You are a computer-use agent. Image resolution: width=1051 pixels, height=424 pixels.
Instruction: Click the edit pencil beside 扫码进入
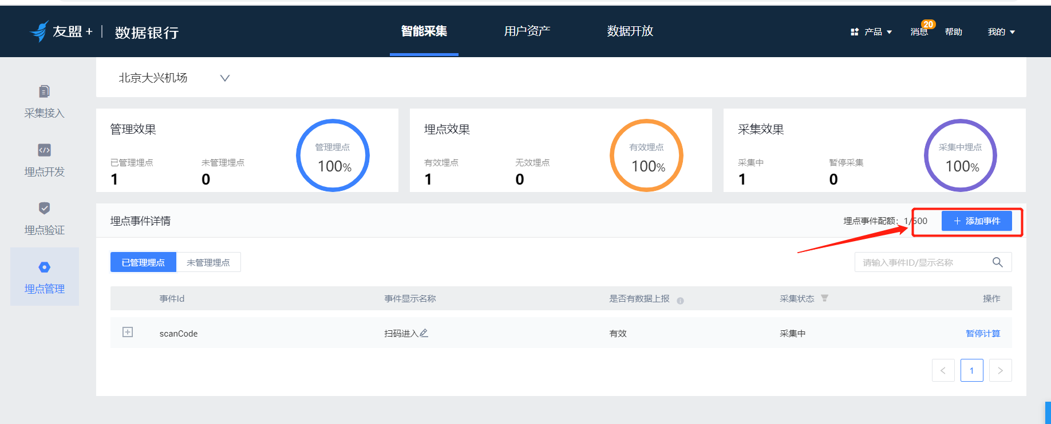pyautogui.click(x=424, y=333)
